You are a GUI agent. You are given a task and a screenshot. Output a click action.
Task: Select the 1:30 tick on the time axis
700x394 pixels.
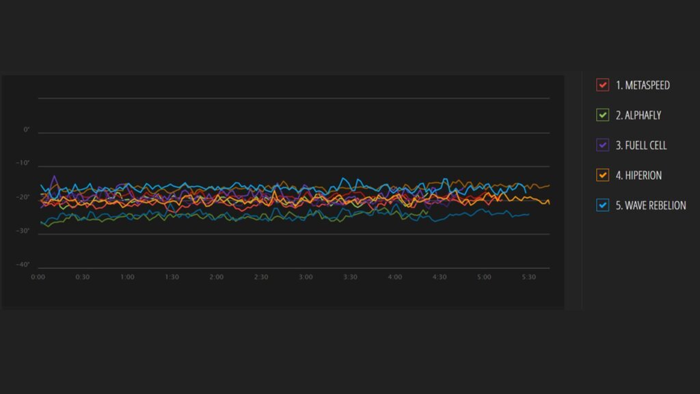172,278
